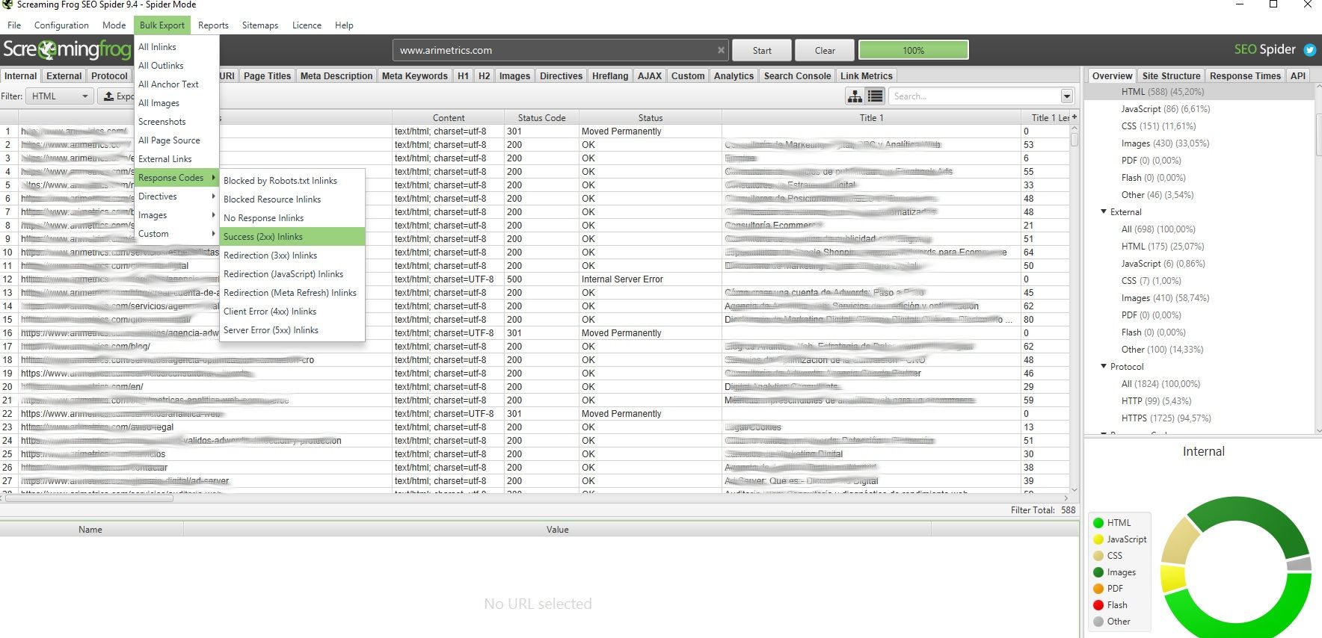Open the Response Codes submenu
This screenshot has width=1322, height=638.
point(176,178)
